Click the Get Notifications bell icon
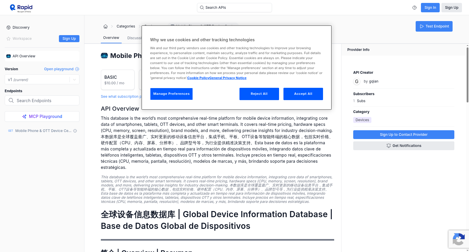Image resolution: width=469 pixels, height=252 pixels. pyautogui.click(x=389, y=146)
